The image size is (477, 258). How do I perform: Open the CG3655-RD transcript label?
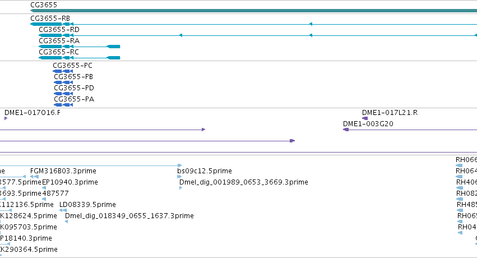(x=59, y=30)
